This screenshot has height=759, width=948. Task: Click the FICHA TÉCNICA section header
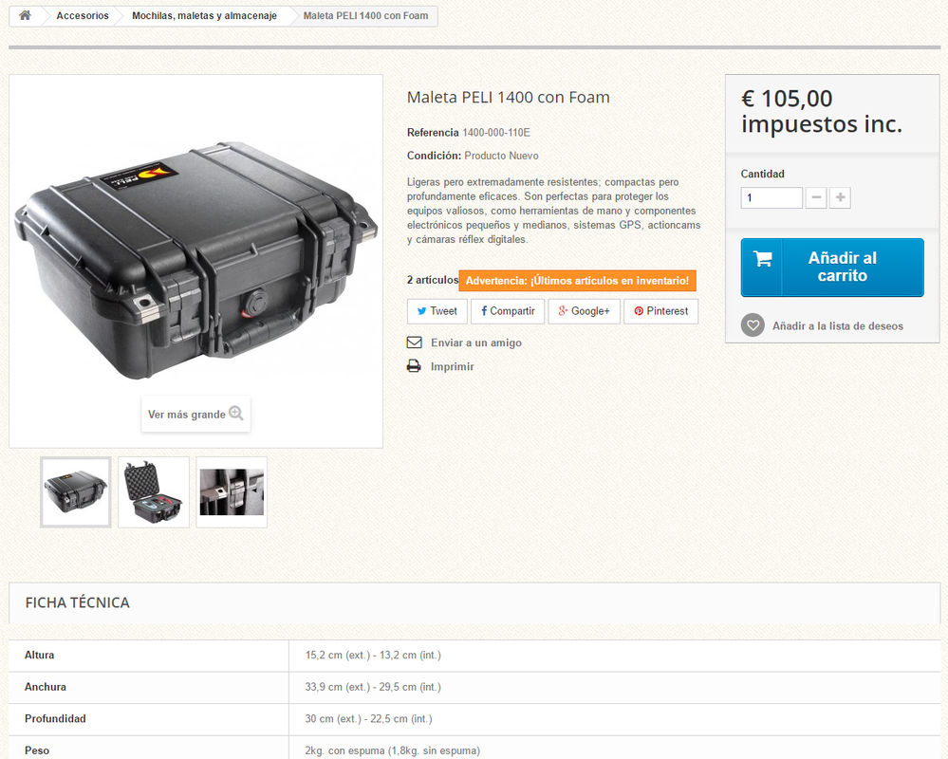coord(78,602)
